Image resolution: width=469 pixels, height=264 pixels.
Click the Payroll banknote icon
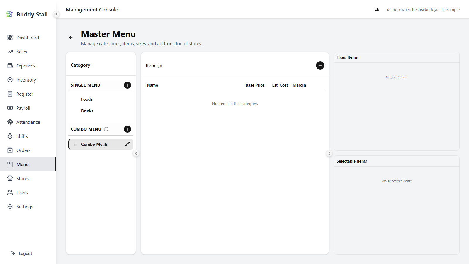[x=10, y=108]
